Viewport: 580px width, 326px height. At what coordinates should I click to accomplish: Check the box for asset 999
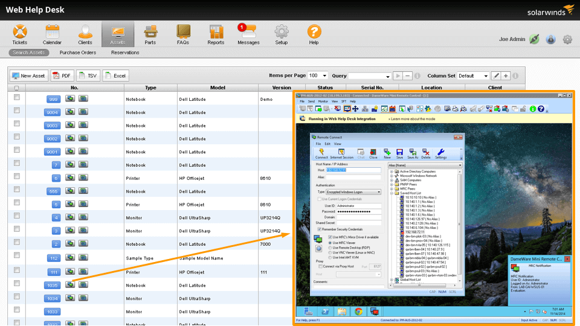(17, 97)
